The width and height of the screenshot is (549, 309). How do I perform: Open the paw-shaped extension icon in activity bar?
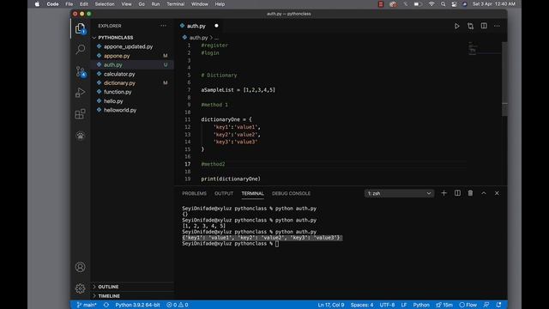pyautogui.click(x=80, y=136)
